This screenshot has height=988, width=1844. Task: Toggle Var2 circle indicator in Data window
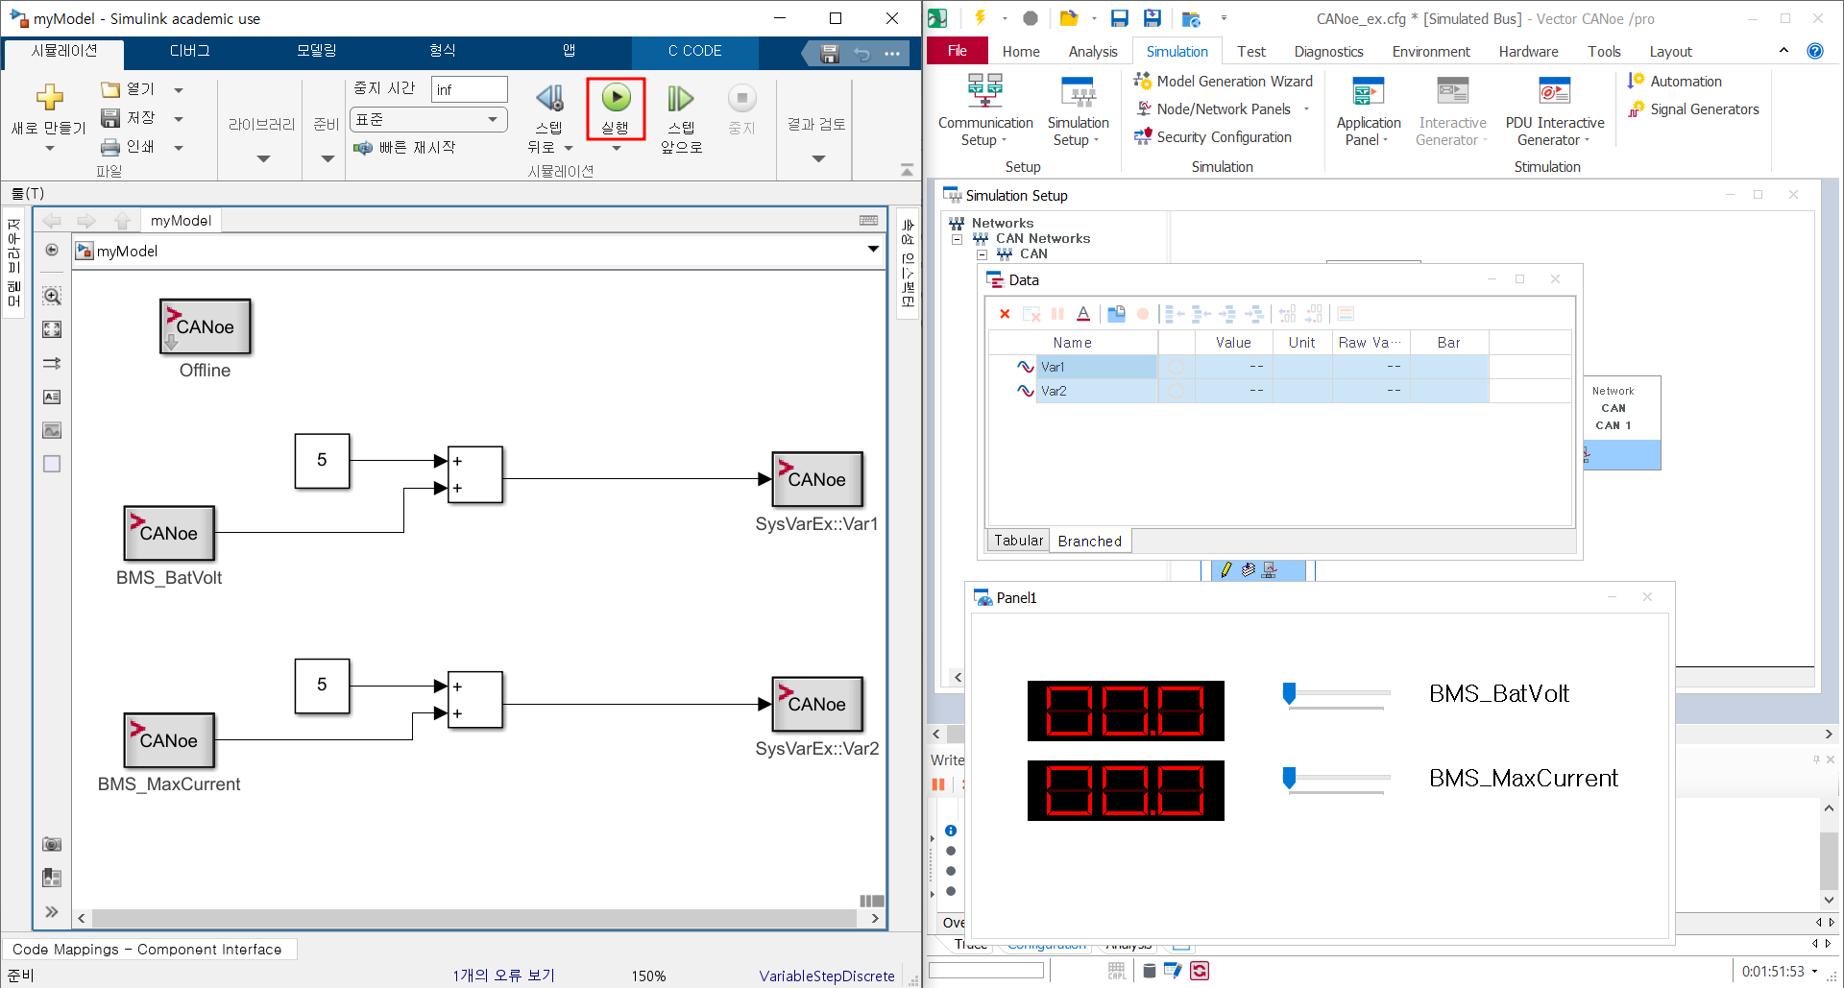tap(1177, 391)
